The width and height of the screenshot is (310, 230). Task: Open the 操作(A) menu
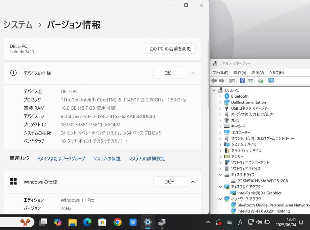[x=240, y=73]
